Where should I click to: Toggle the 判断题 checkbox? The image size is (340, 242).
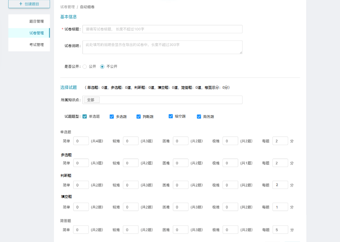139,117
